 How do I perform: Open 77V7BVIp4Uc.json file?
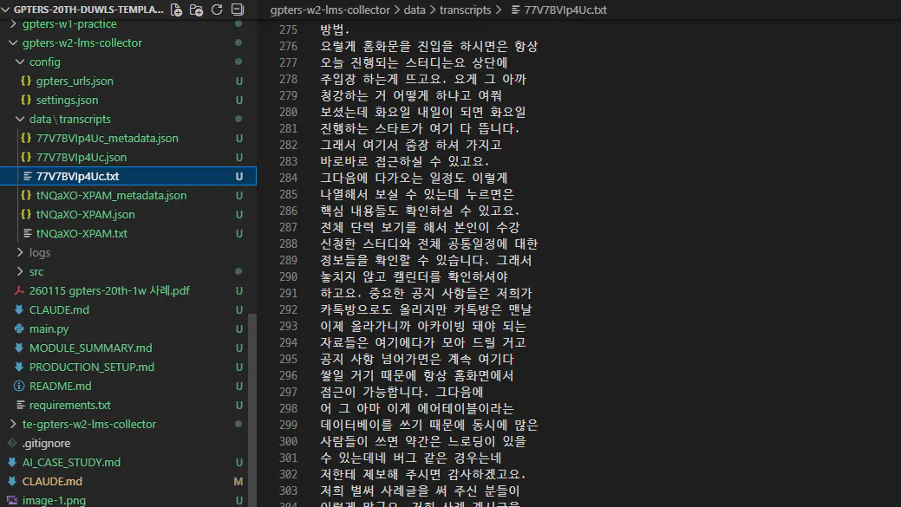coord(82,158)
